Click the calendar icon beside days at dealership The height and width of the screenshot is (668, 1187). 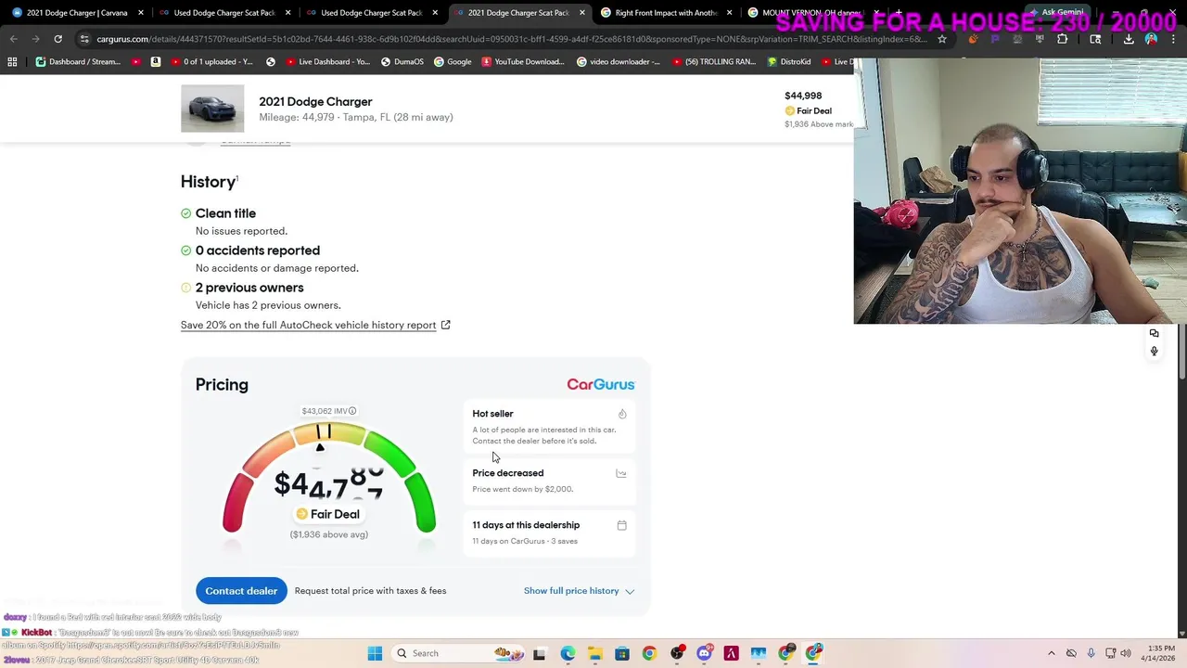pyautogui.click(x=621, y=525)
